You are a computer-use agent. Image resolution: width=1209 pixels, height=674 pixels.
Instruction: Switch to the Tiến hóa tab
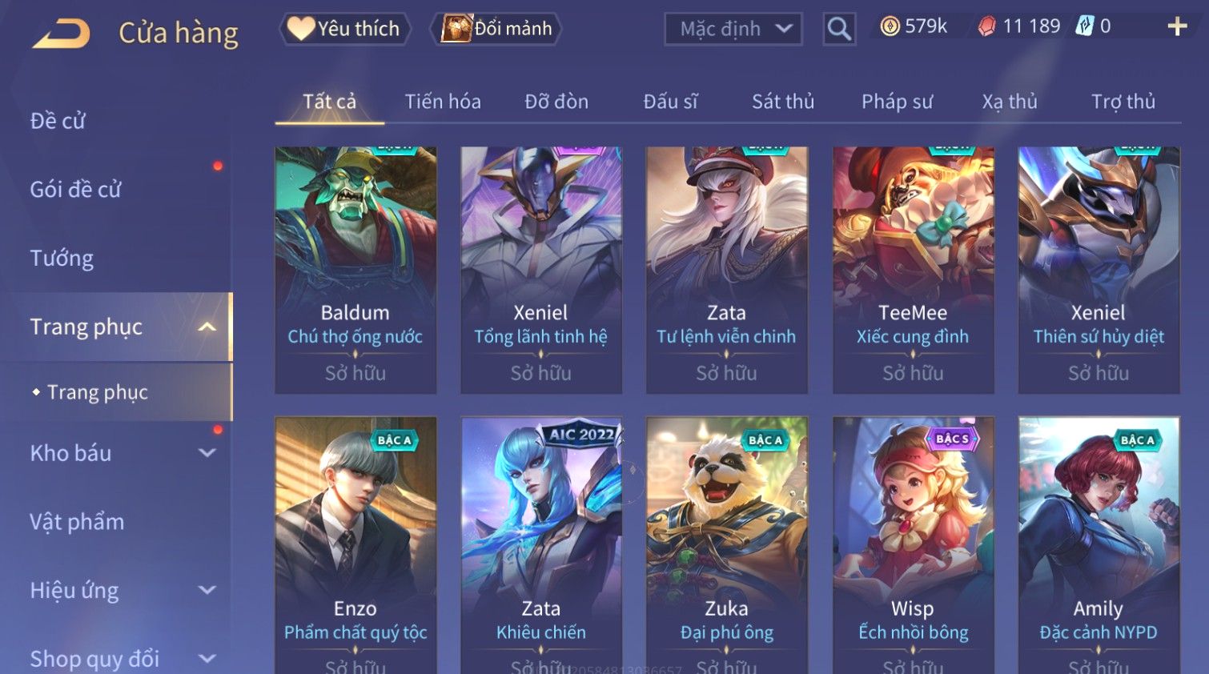pyautogui.click(x=443, y=102)
